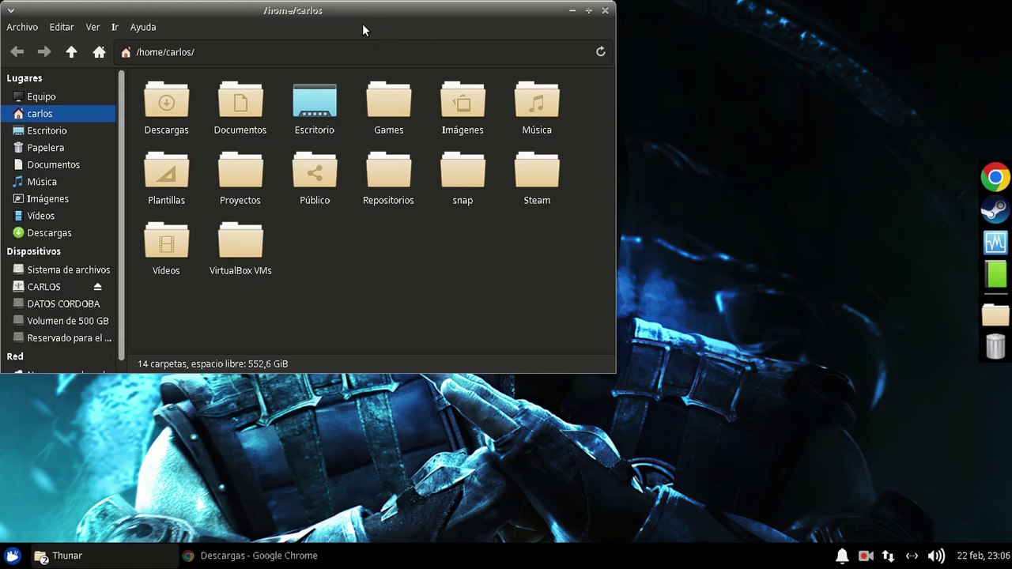The width and height of the screenshot is (1012, 569).
Task: Click the double-arrow tray icon
Action: [x=912, y=556]
